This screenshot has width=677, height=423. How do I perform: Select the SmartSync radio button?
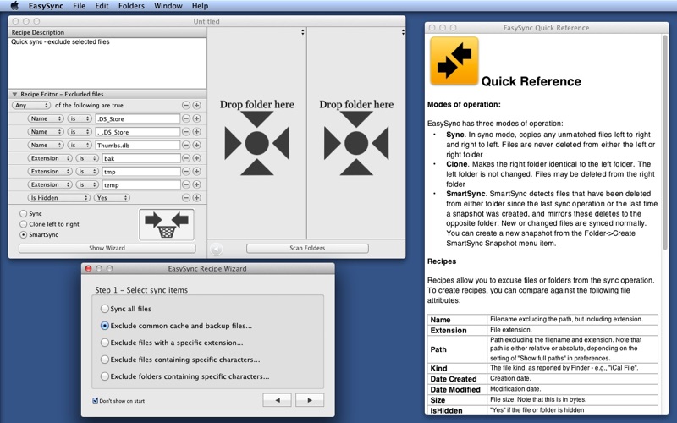click(x=24, y=235)
